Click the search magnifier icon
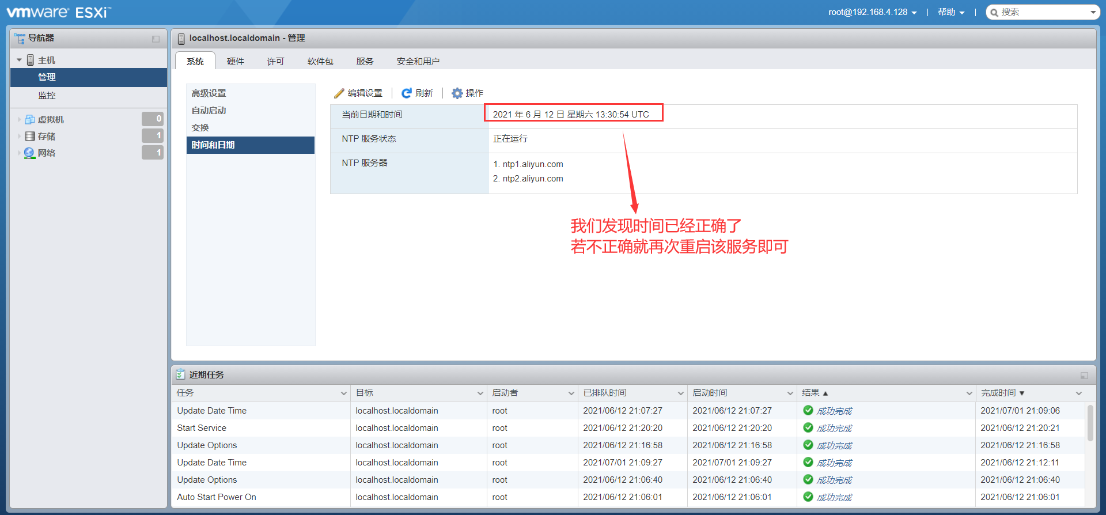1106x515 pixels. point(994,12)
